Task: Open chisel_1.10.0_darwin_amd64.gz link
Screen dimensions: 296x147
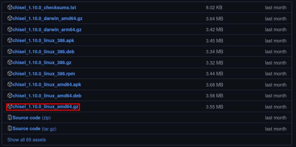Action: pos(48,19)
